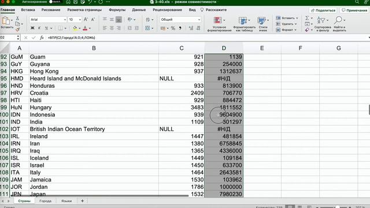The width and height of the screenshot is (370, 208).
Task: Click the Cut scissors icon
Action: [17, 18]
